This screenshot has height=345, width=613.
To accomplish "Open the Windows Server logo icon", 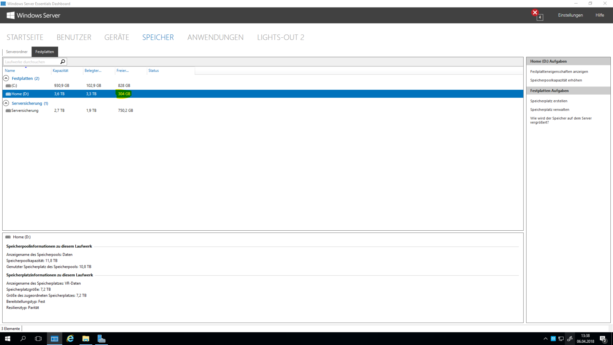I will (11, 15).
